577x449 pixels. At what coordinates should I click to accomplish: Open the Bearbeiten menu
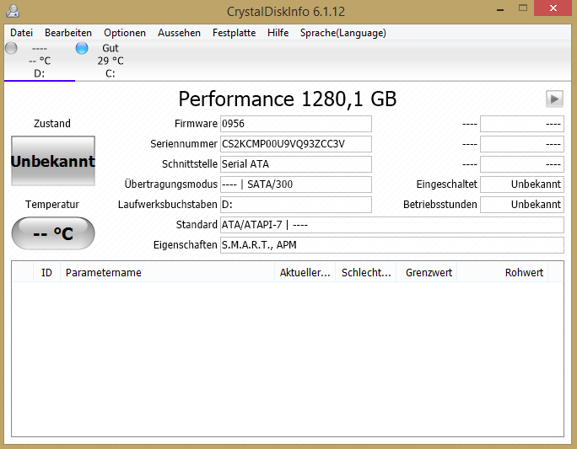tap(68, 33)
